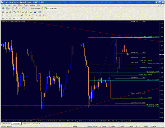Select the Fibonacci retracement tool
The width and height of the screenshot is (165, 128).
tap(26, 15)
